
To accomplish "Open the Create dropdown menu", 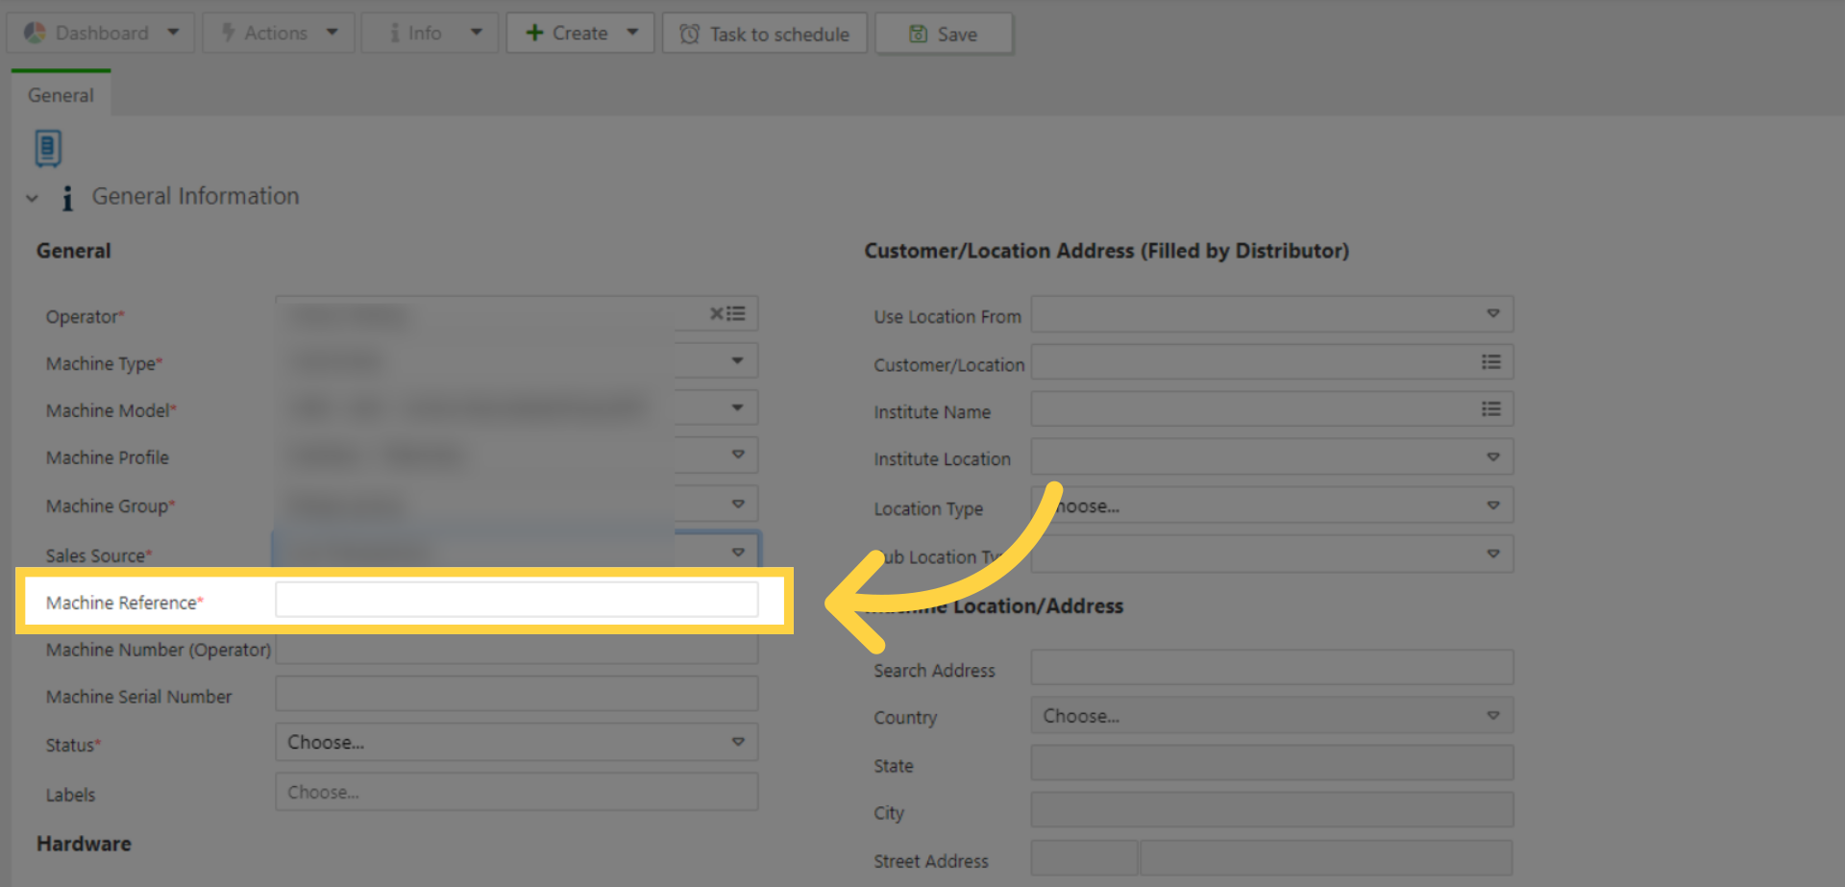I will pos(580,33).
